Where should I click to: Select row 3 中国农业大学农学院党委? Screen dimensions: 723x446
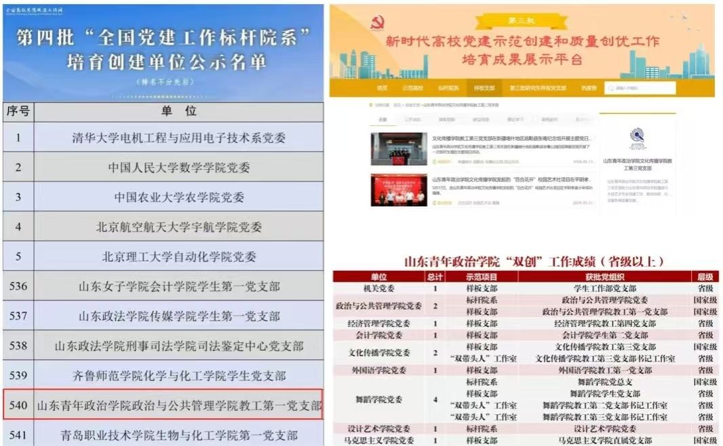pos(163,197)
